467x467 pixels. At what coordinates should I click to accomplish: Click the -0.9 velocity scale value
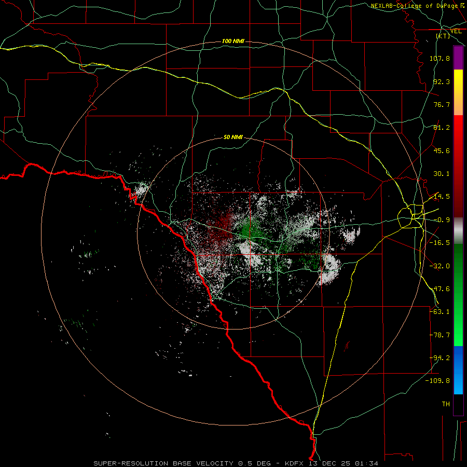[x=442, y=220]
